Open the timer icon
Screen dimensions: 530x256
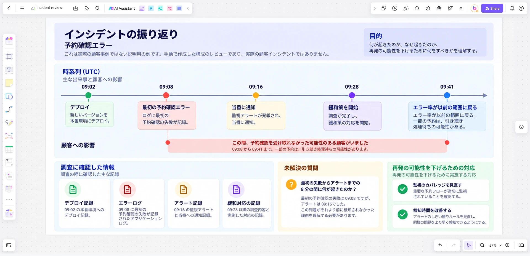click(428, 8)
